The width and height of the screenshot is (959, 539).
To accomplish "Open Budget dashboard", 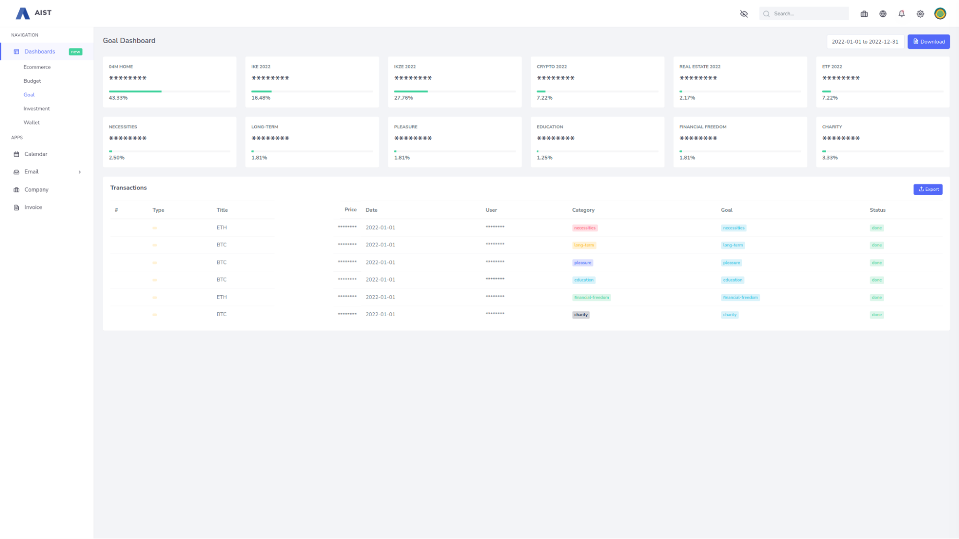I will (x=32, y=81).
